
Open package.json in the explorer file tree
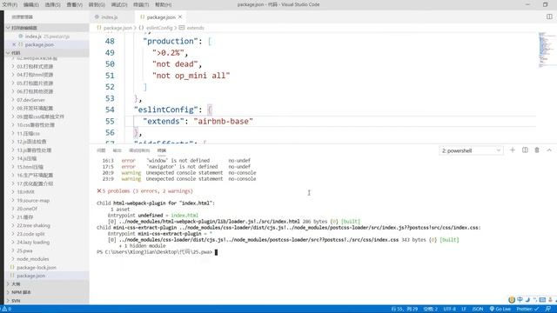46,276
